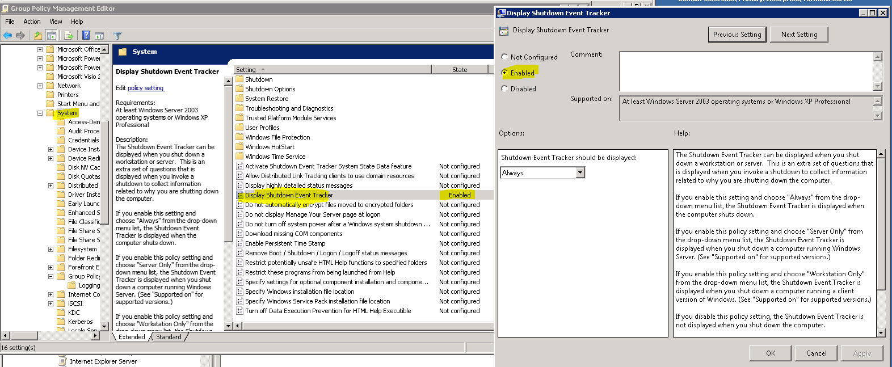Open the File menu
The width and height of the screenshot is (892, 367).
point(10,22)
